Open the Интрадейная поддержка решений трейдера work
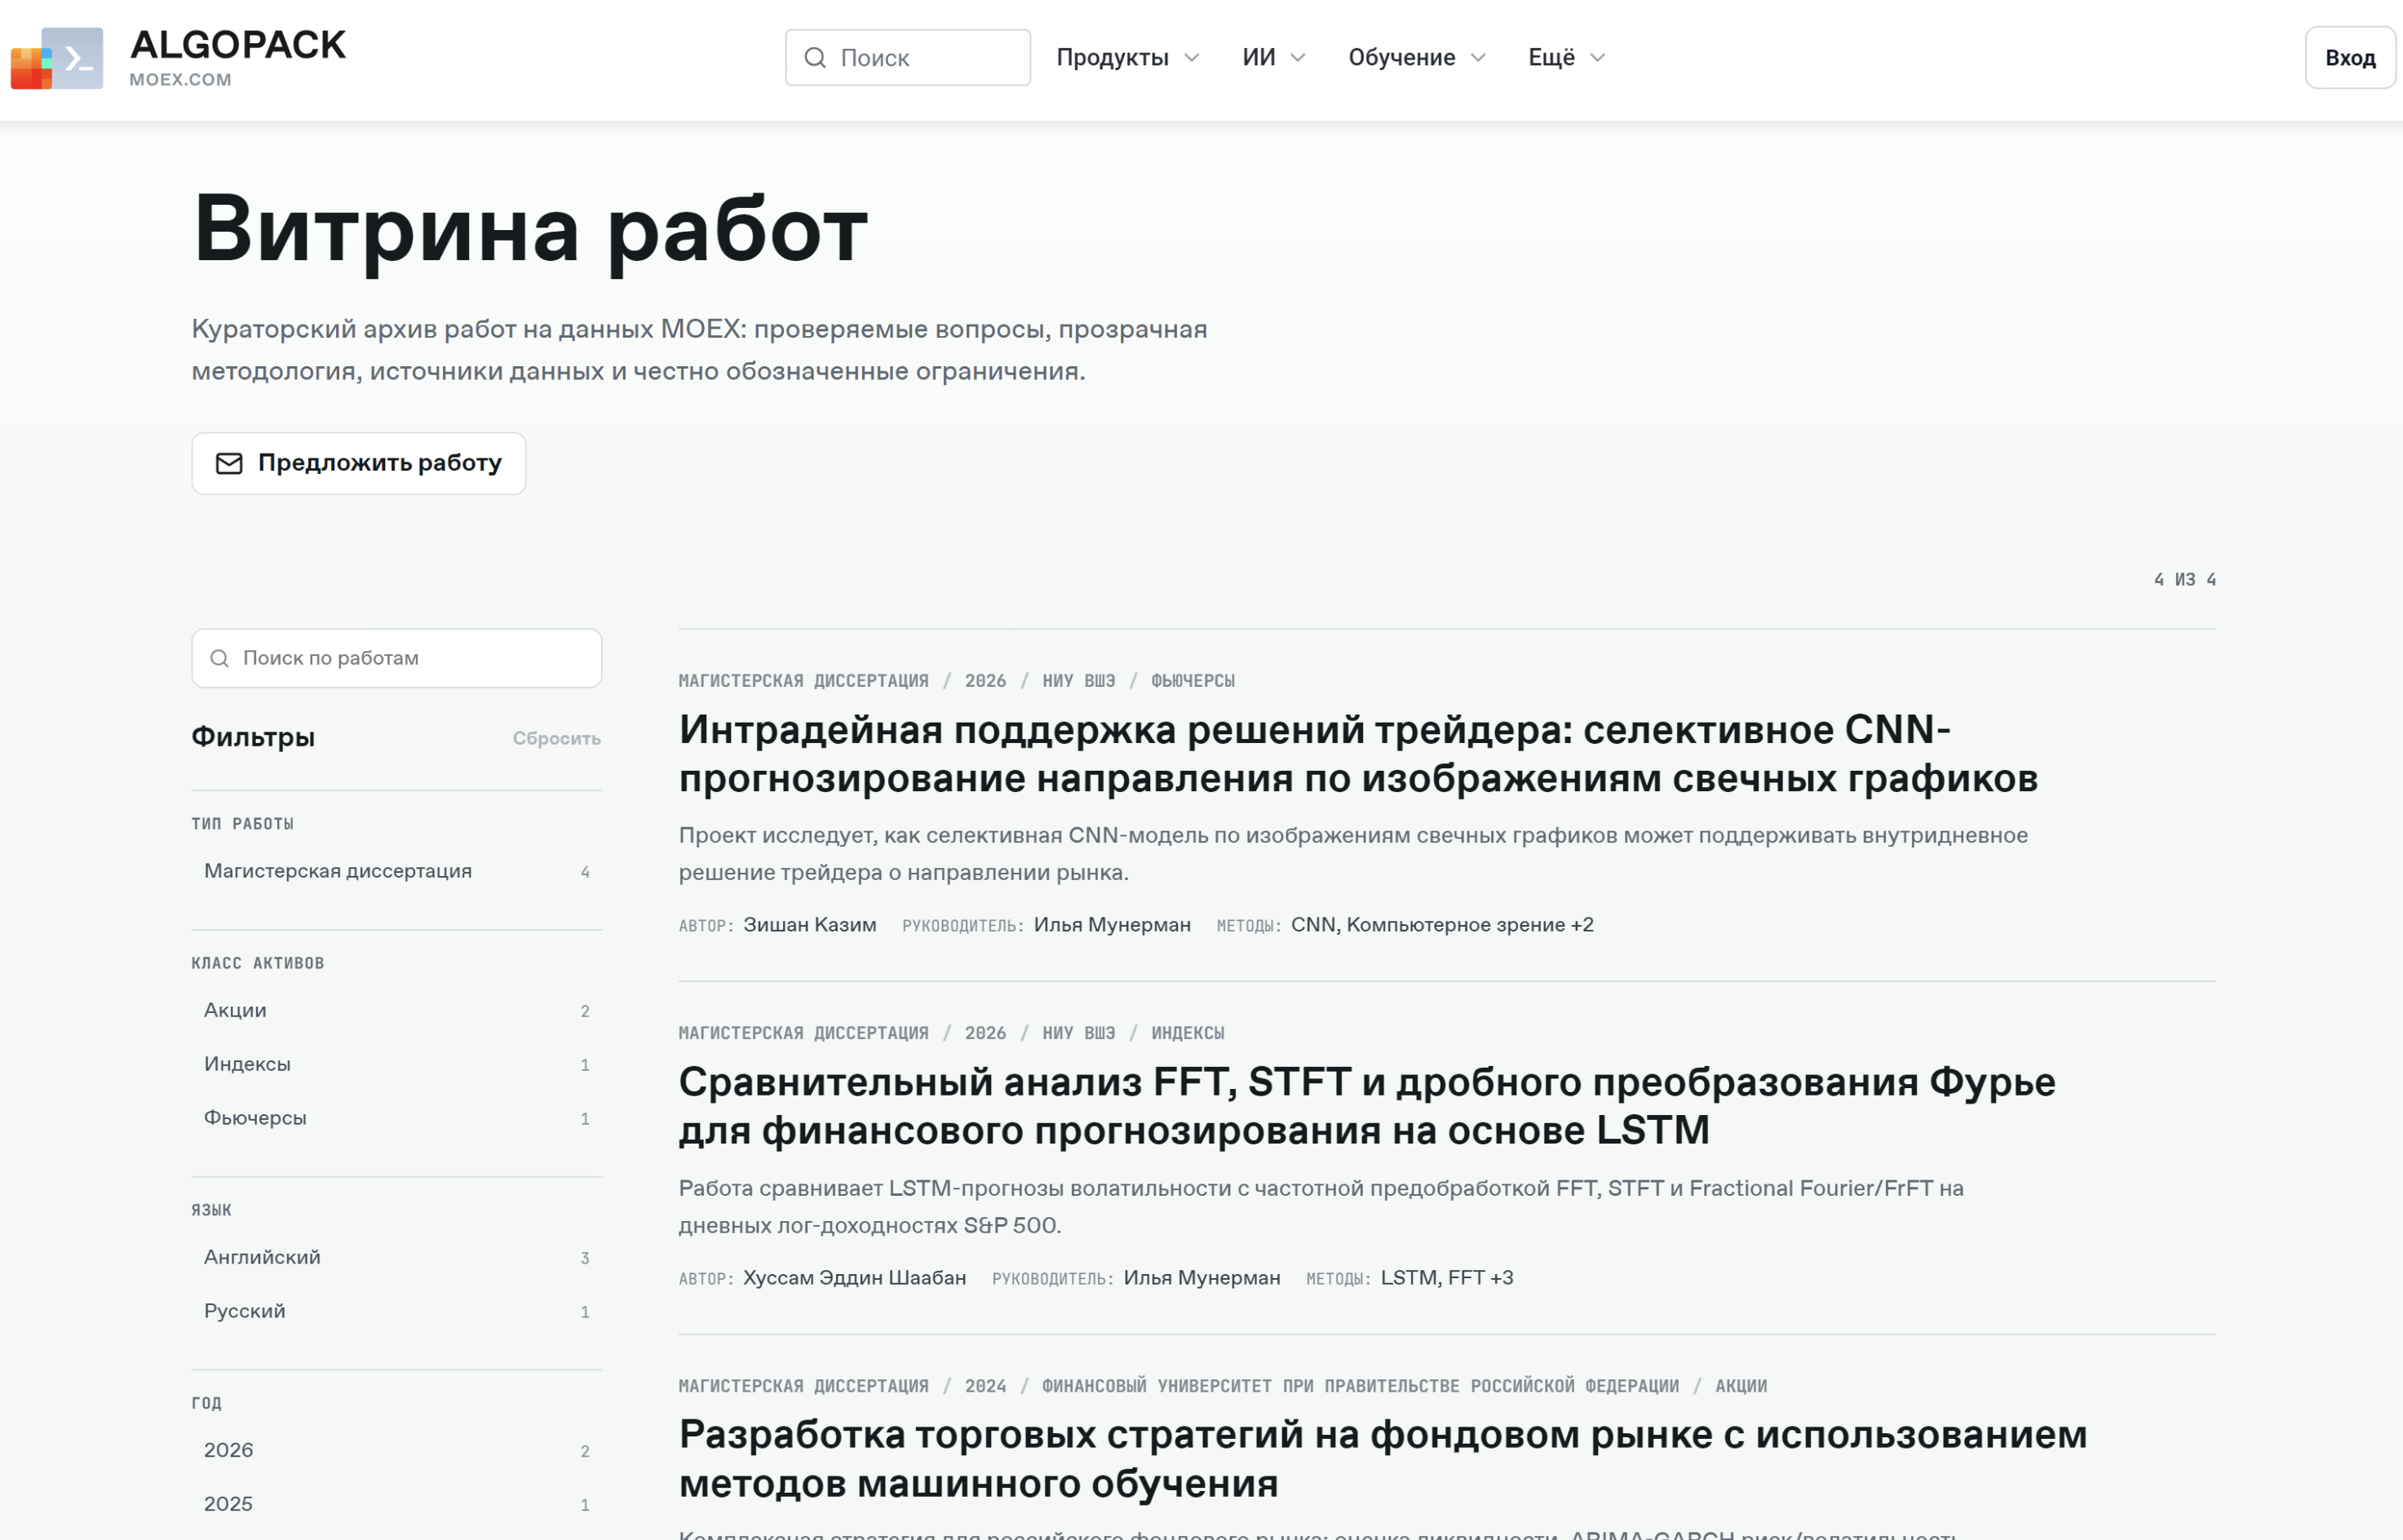Screen dimensions: 2403x1540 1358,754
